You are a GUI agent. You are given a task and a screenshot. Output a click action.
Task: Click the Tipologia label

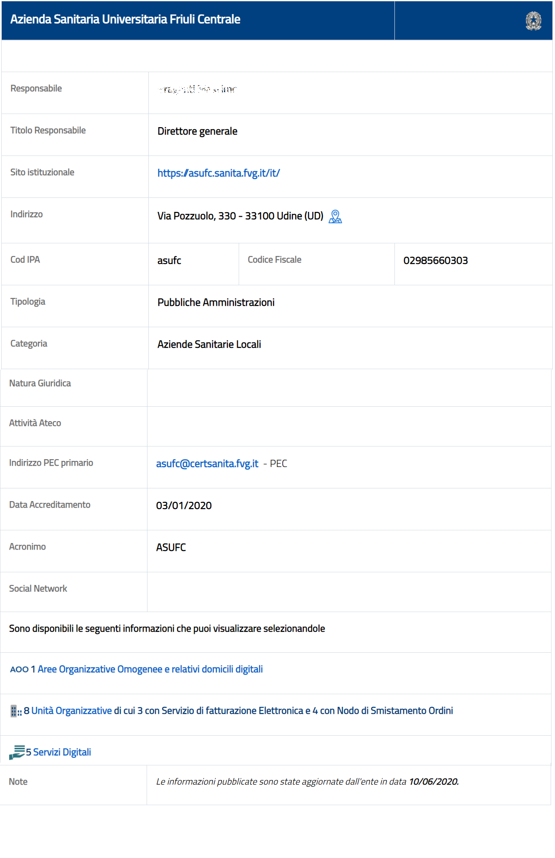[27, 301]
